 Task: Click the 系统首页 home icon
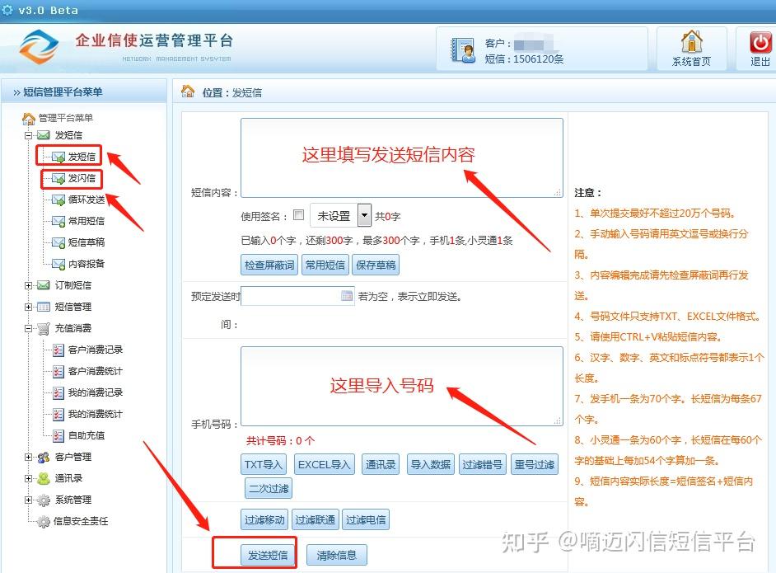[691, 41]
